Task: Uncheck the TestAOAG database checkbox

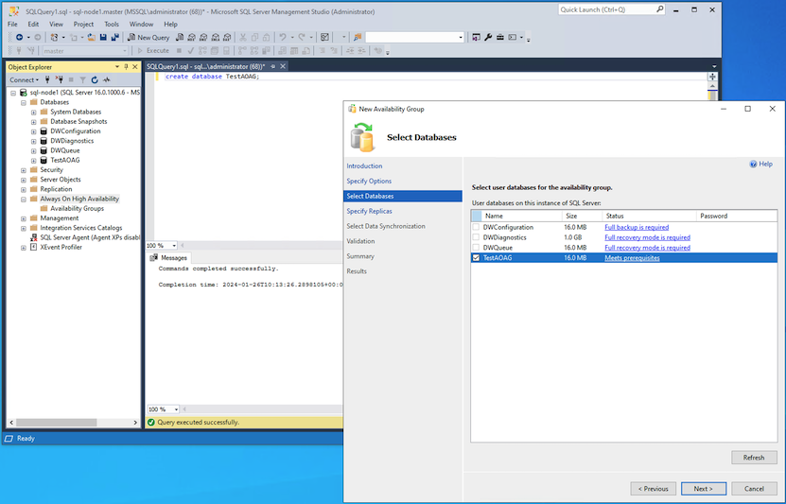Action: point(476,257)
